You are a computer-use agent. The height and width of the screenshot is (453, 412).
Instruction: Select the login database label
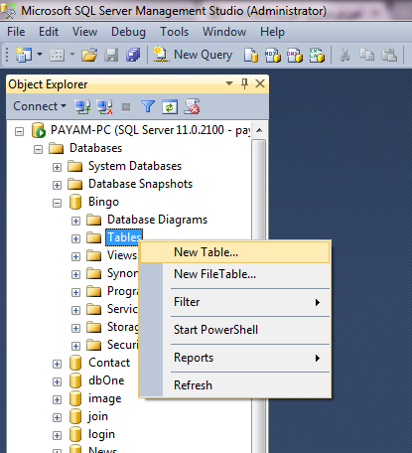(x=101, y=434)
